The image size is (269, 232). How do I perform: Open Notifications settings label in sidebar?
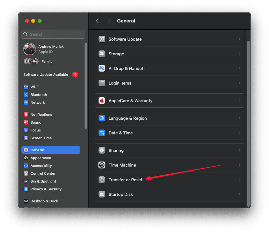(41, 115)
